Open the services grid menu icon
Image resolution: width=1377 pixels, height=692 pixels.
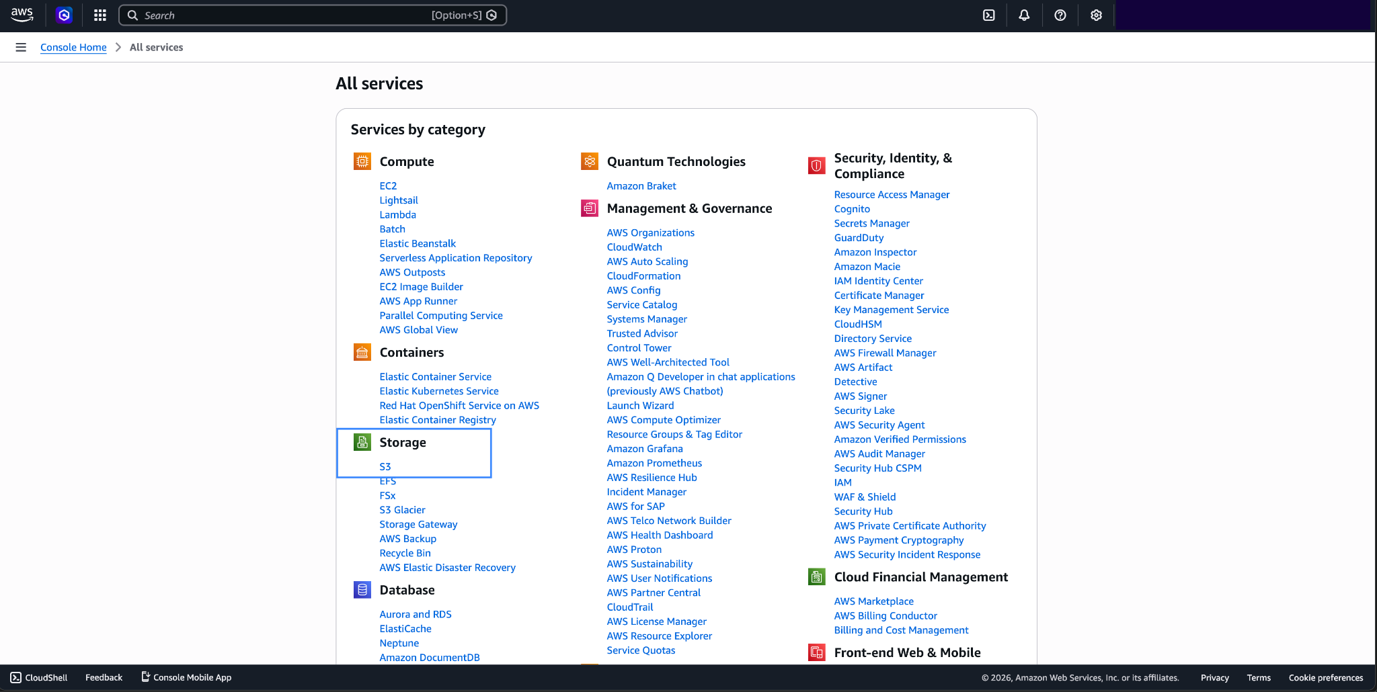[x=100, y=15]
